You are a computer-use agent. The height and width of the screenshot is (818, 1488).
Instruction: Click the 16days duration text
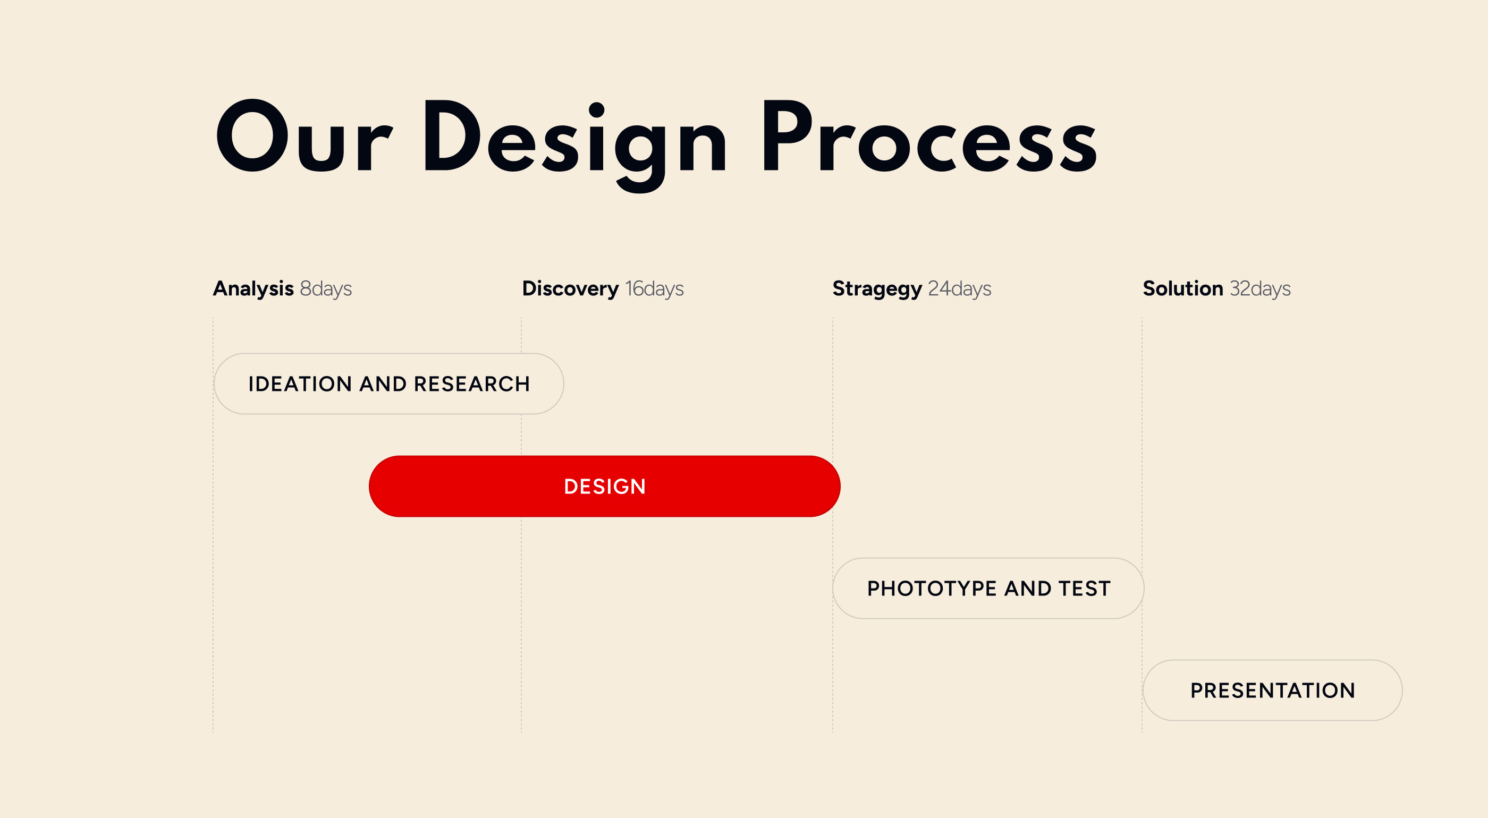pyautogui.click(x=655, y=288)
